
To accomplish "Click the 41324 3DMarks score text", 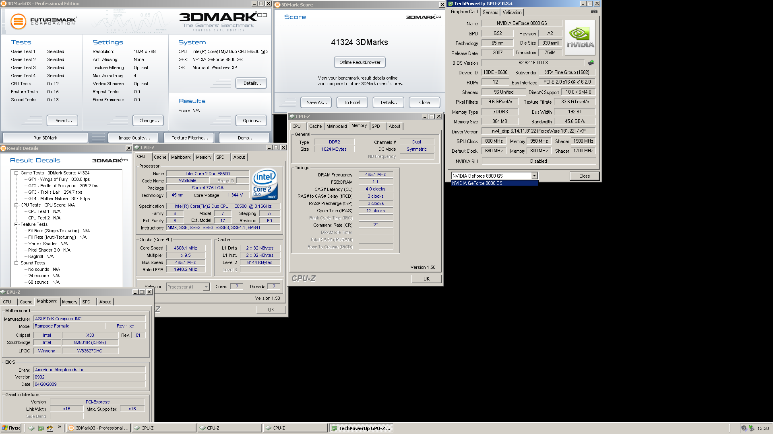I will point(360,42).
